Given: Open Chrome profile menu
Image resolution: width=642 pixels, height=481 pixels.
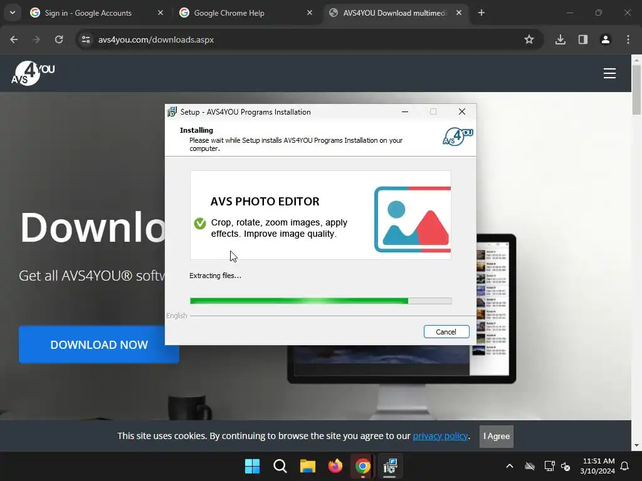Looking at the screenshot, I should coord(606,39).
